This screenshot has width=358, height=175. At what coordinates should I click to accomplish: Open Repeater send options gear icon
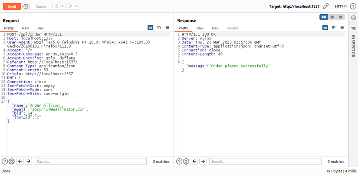pyautogui.click(x=26, y=6)
